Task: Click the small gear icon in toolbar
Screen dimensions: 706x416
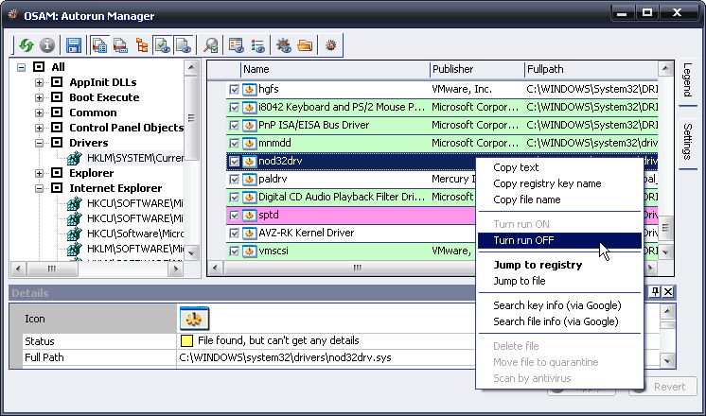Action: [x=331, y=45]
